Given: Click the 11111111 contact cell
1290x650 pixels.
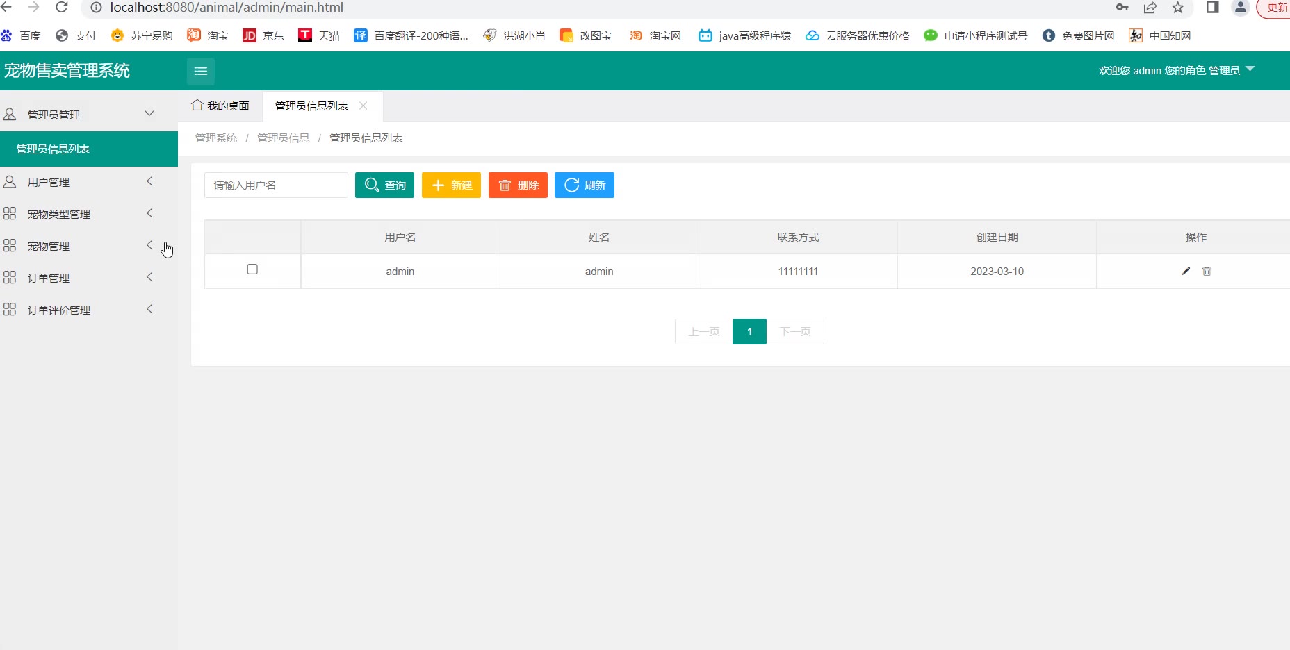Looking at the screenshot, I should (798, 271).
